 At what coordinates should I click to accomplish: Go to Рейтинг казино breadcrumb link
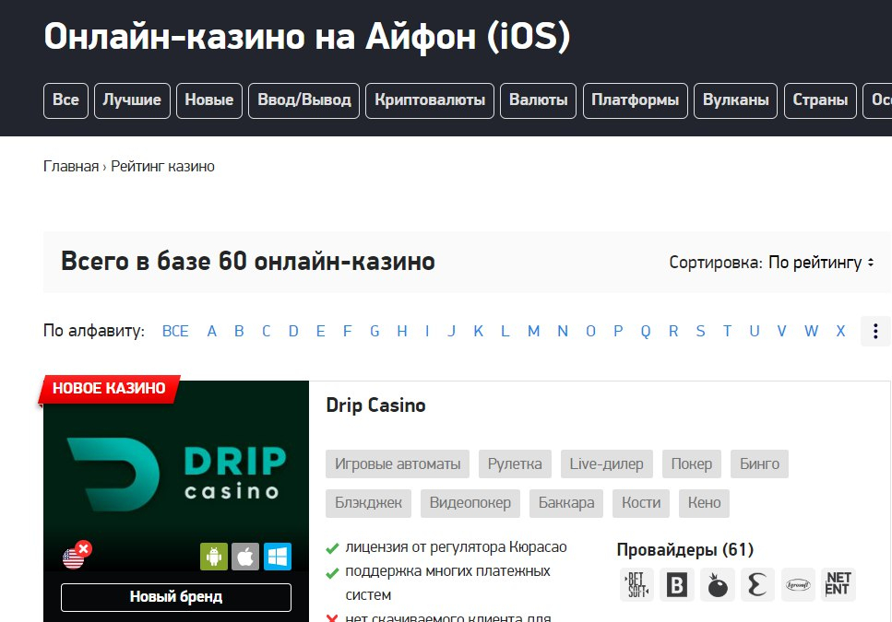[x=162, y=167]
